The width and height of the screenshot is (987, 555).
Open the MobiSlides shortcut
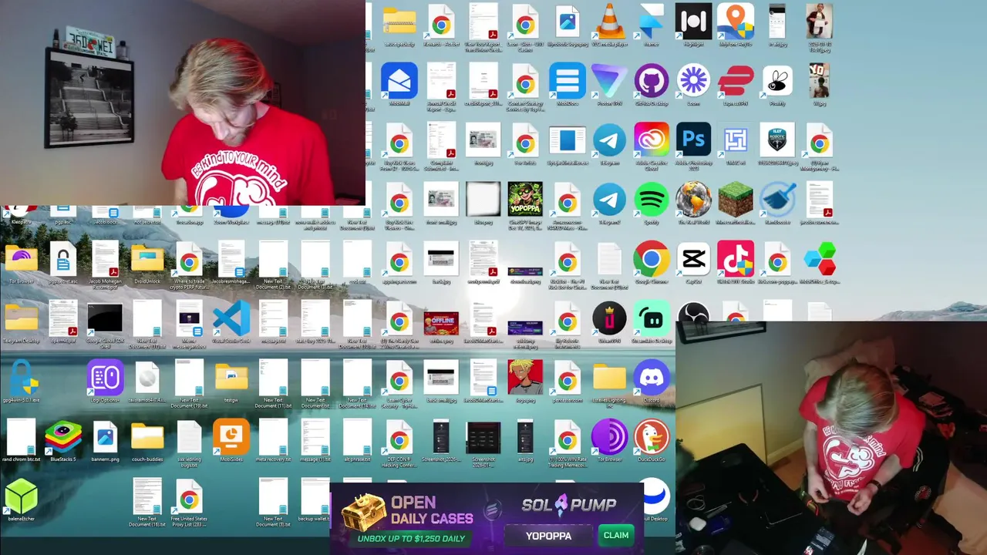pyautogui.click(x=231, y=438)
